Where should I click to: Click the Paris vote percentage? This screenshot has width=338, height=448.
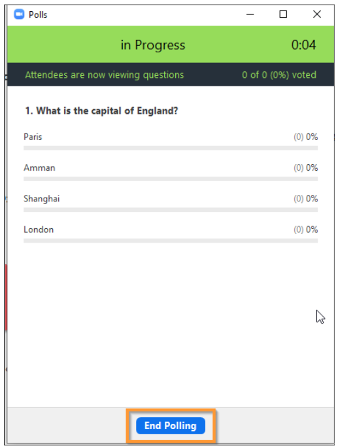click(x=306, y=137)
